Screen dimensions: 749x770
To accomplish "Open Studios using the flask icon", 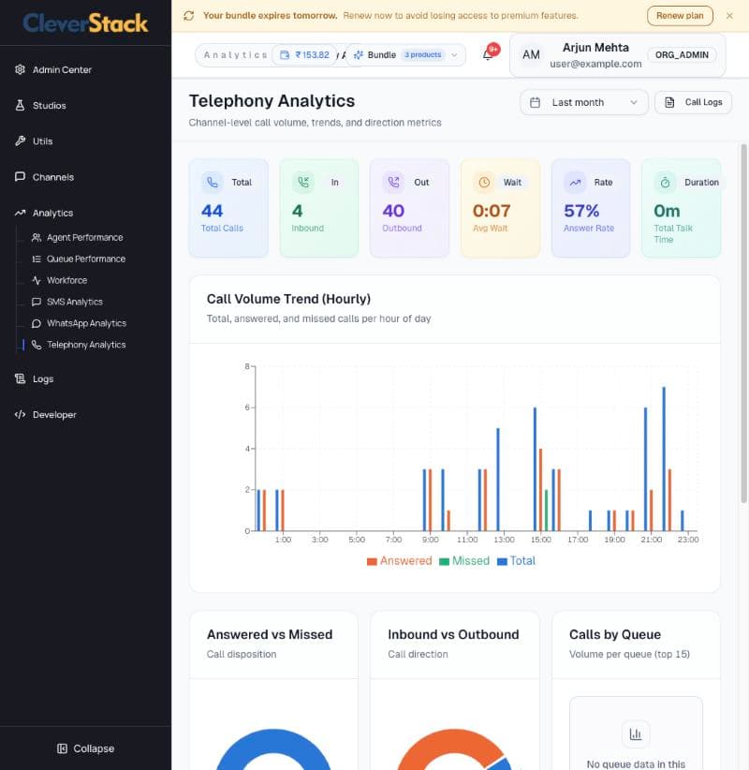I will [x=20, y=106].
